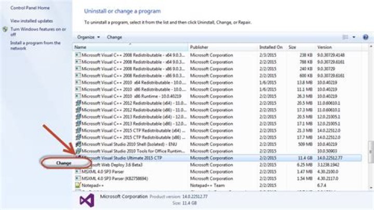Image resolution: width=374 pixels, height=210 pixels.
Task: Sort by the Version column header
Action: (x=339, y=47)
